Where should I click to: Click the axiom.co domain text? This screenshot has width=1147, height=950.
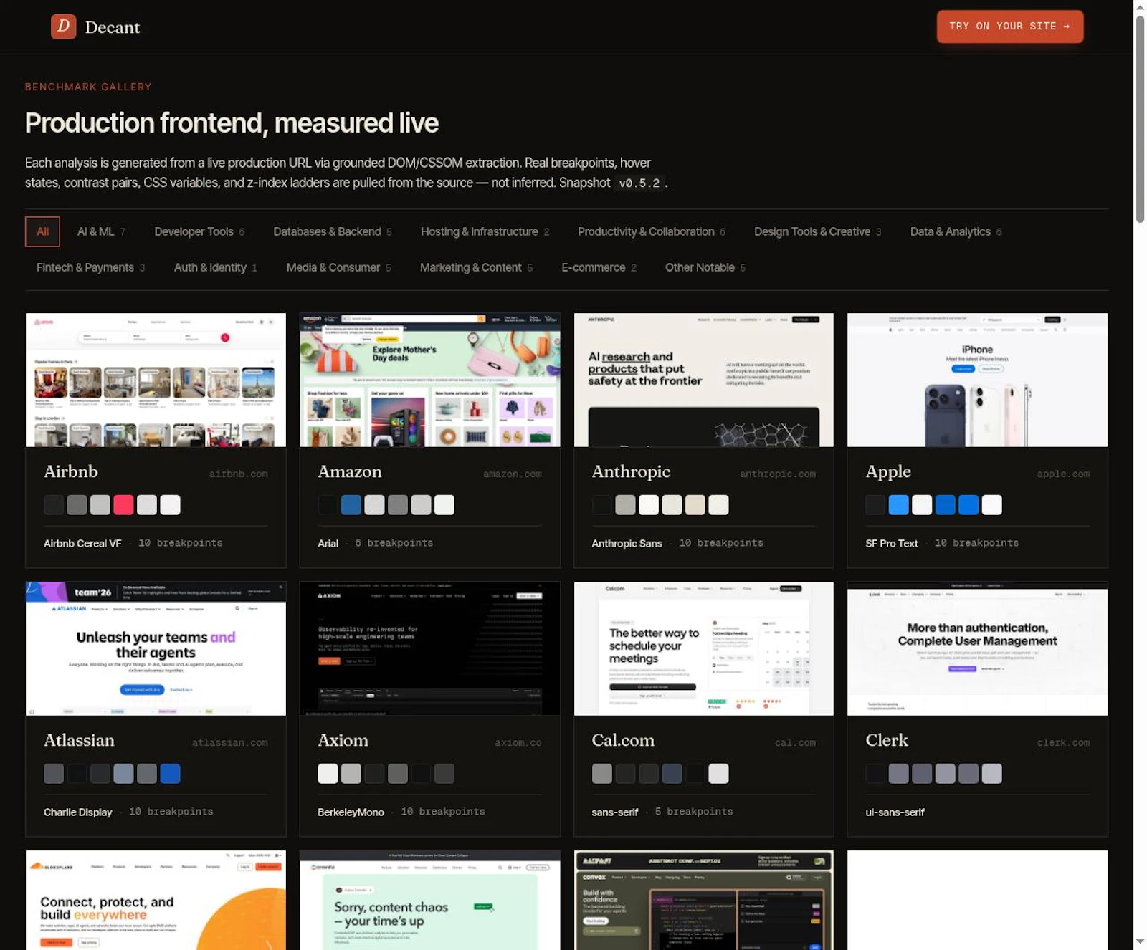coord(518,742)
